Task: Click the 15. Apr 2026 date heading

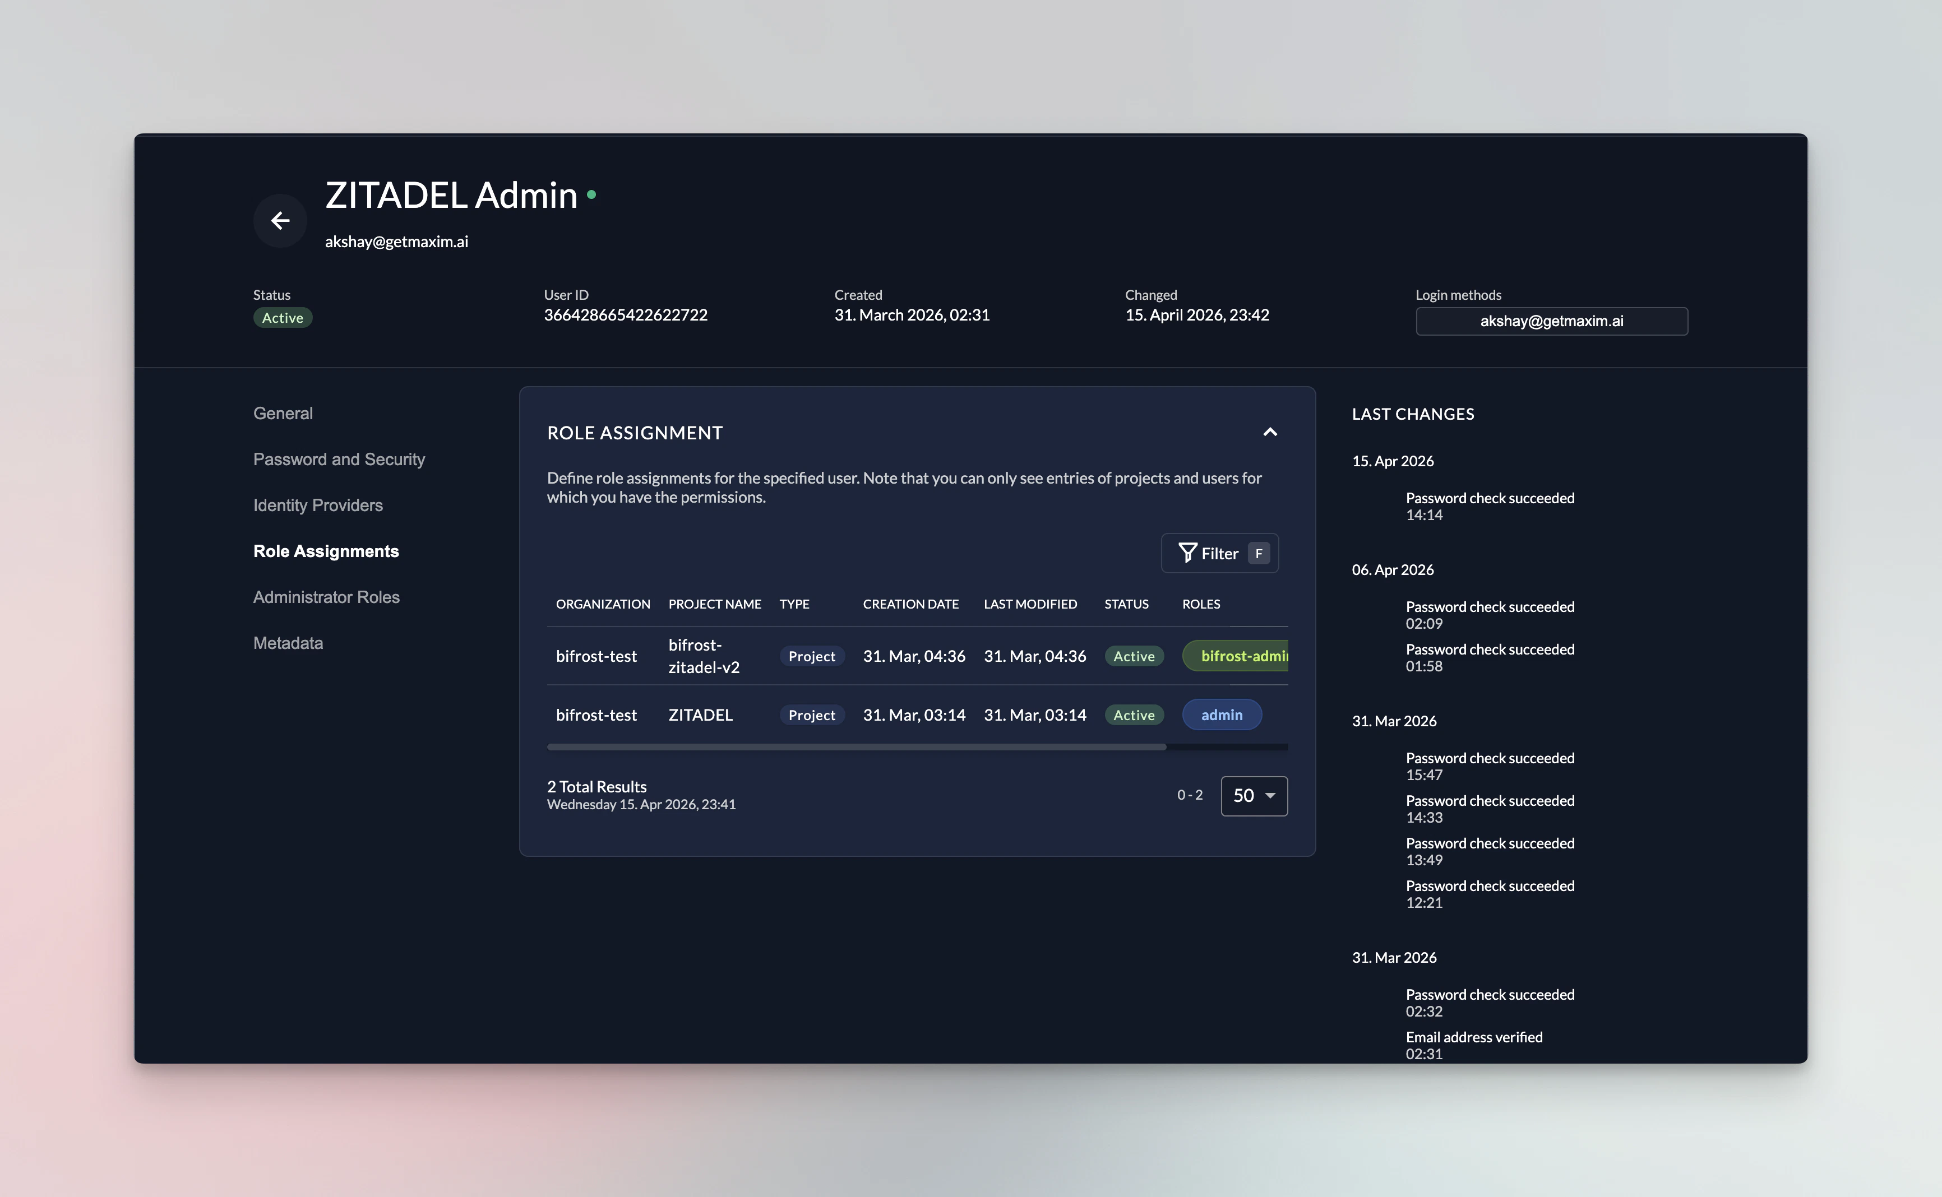Action: tap(1393, 461)
